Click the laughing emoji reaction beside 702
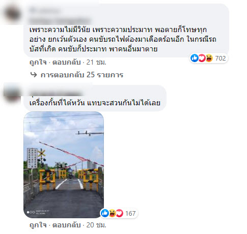 209,58
